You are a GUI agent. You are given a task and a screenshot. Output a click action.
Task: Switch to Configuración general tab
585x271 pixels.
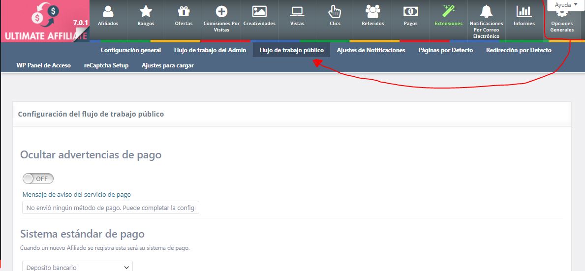[130, 50]
